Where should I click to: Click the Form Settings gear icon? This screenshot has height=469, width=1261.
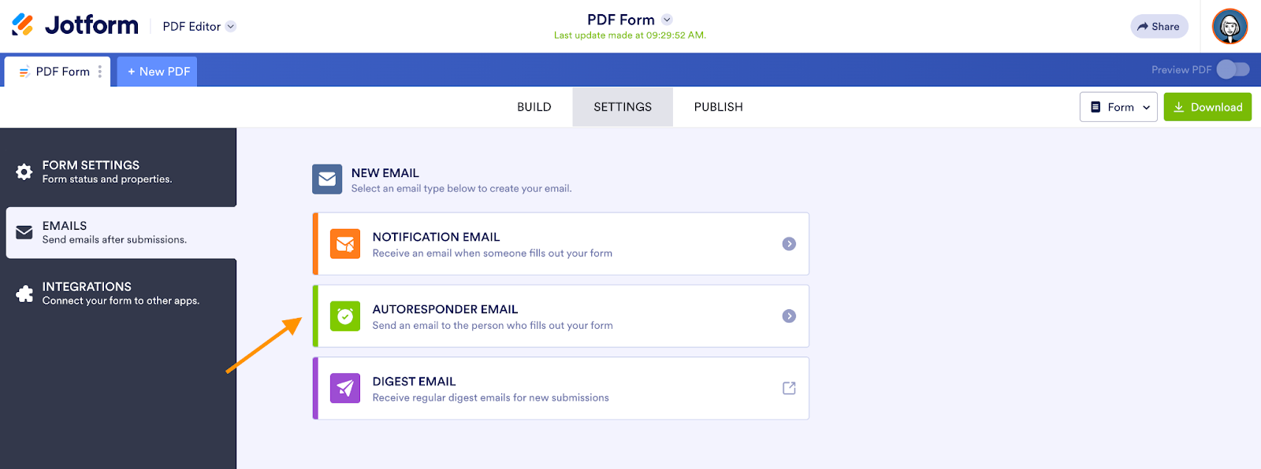24,172
